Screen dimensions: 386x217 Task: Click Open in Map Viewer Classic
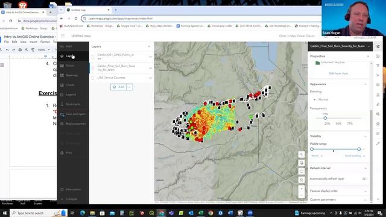(297, 36)
